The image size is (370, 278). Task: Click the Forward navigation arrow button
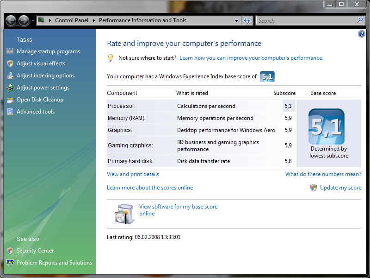(24, 20)
